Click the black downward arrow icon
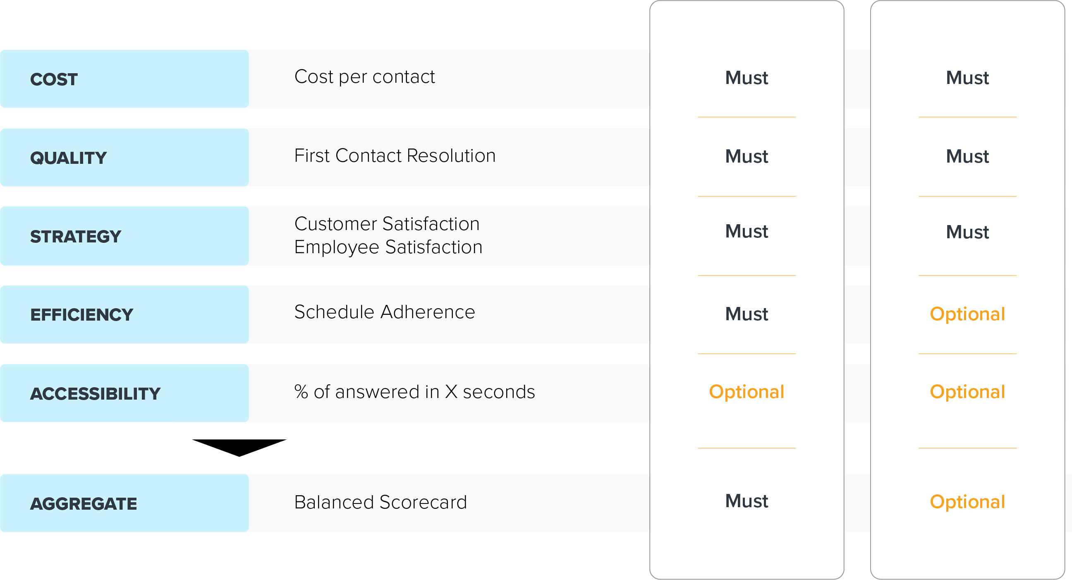This screenshot has height=580, width=1072. [239, 448]
